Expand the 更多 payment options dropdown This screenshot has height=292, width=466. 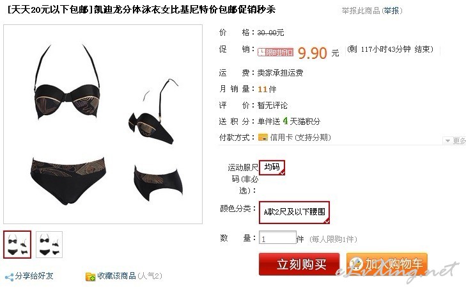(x=454, y=140)
